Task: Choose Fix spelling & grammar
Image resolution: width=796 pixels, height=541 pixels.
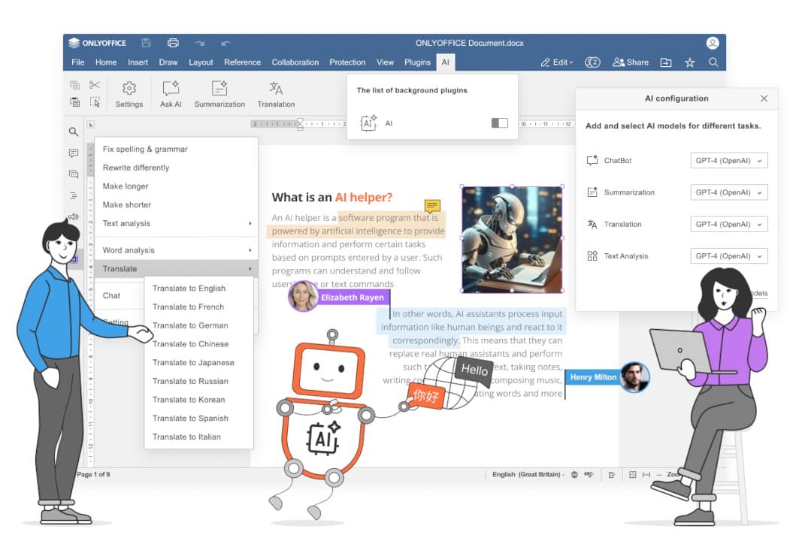Action: [145, 150]
